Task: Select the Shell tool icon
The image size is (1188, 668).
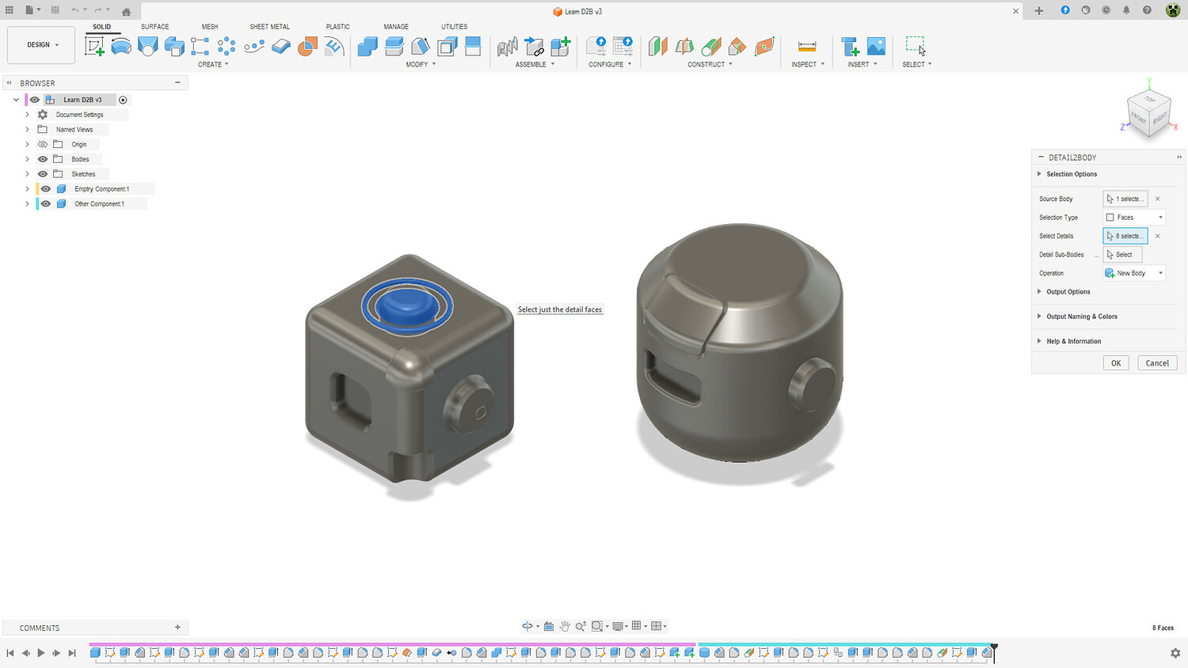Action: (x=447, y=46)
